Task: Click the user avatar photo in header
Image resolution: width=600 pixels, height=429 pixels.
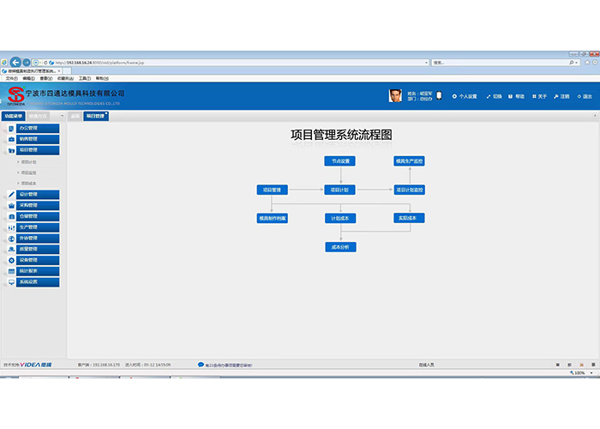Action: (x=395, y=95)
